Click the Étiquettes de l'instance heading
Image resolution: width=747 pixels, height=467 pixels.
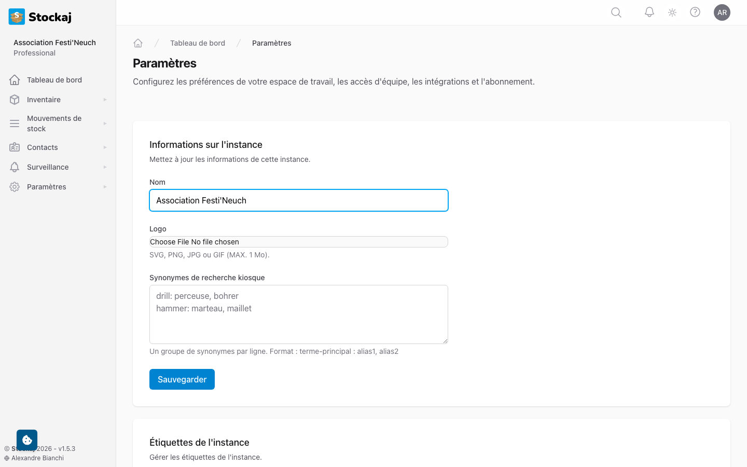point(199,443)
